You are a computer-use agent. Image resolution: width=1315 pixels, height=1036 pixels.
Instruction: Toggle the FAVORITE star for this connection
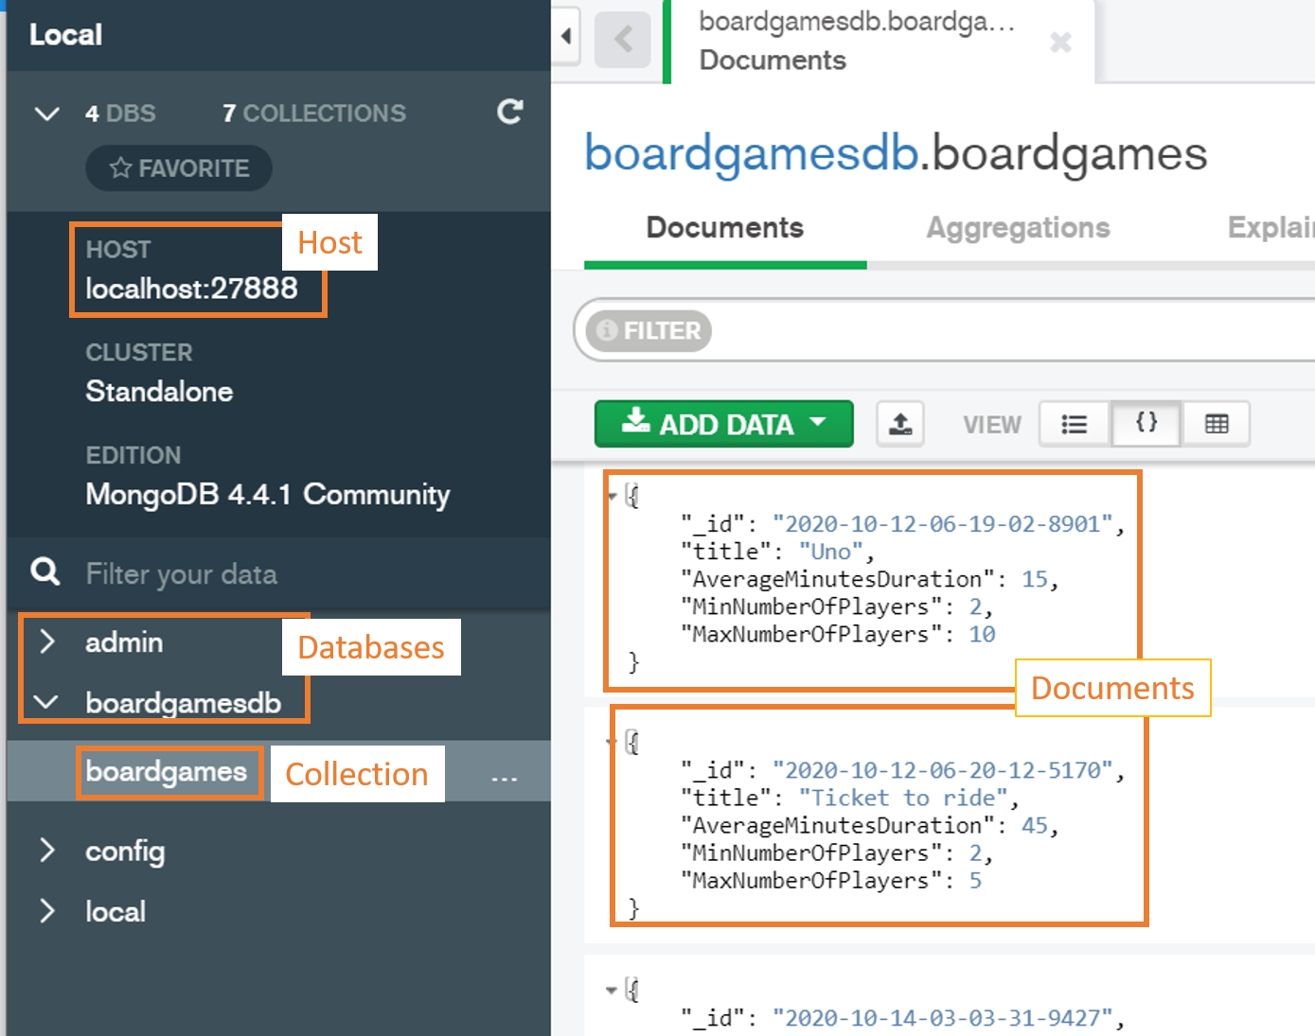point(119,167)
